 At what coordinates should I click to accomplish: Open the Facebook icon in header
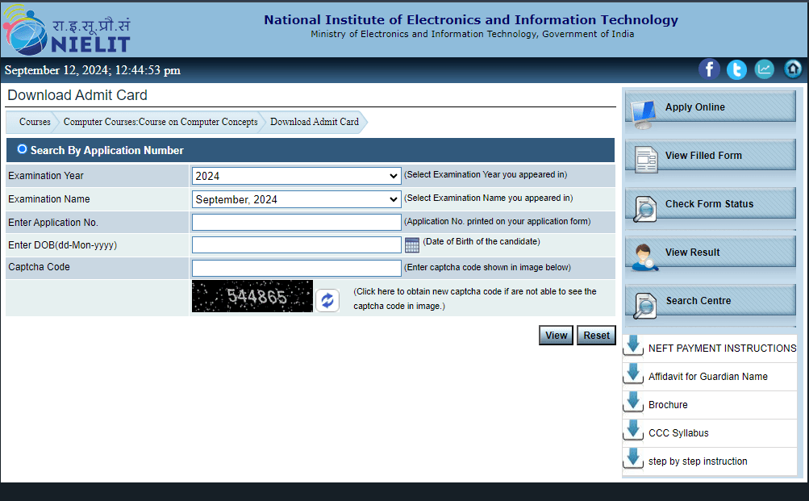pyautogui.click(x=709, y=69)
